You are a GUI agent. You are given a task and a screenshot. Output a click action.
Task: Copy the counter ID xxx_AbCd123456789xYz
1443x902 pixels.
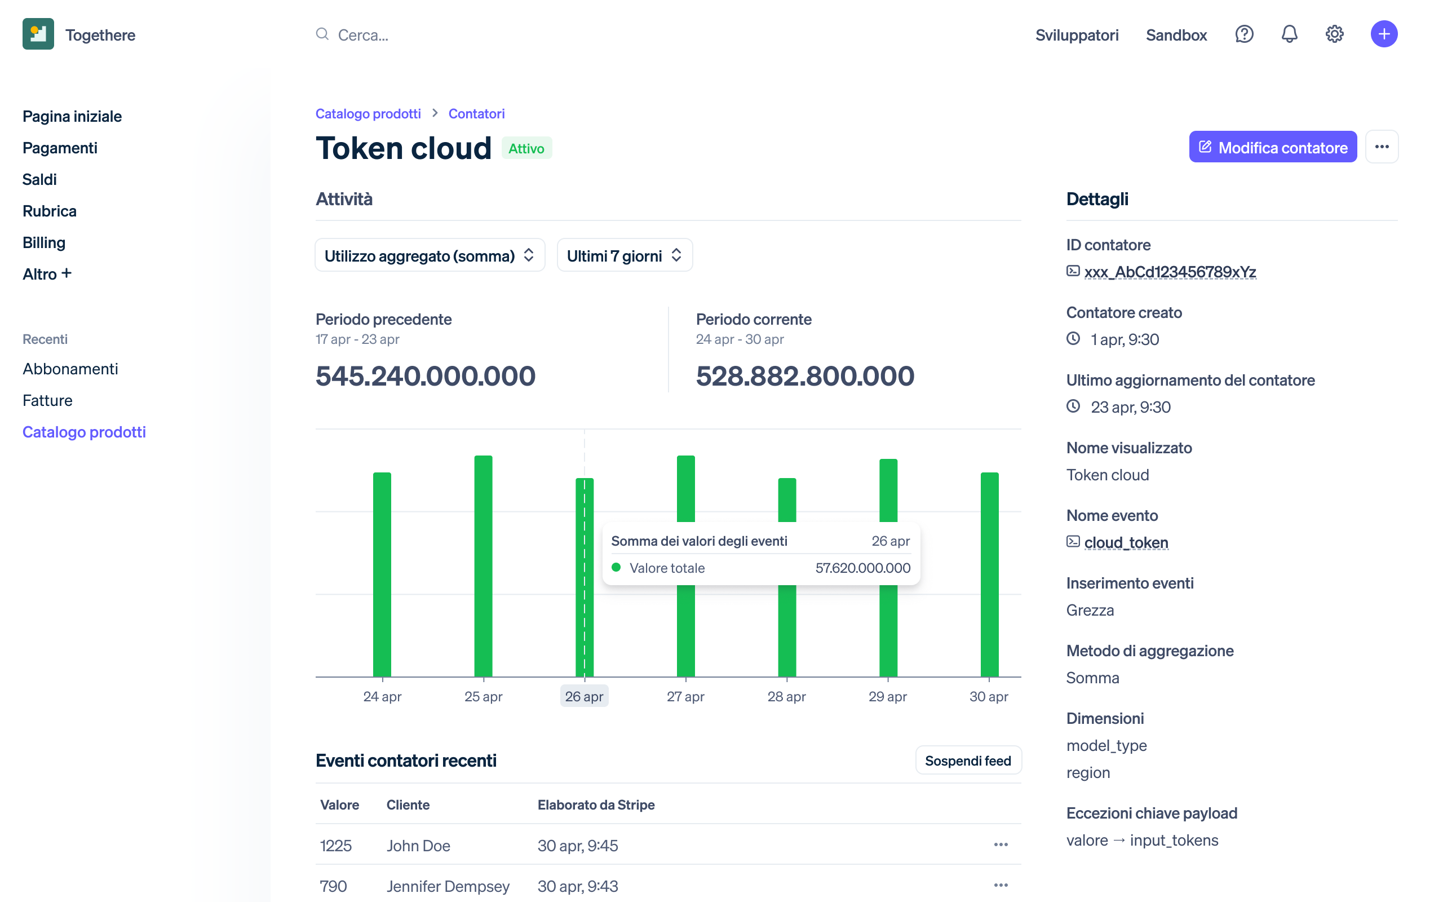(1169, 272)
